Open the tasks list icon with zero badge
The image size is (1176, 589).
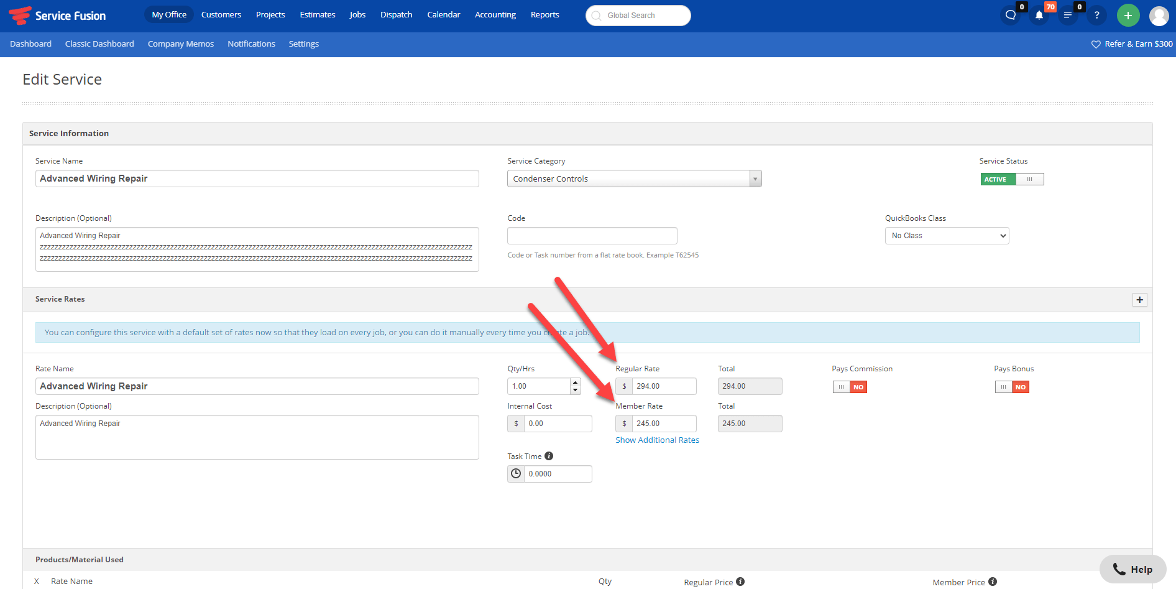coord(1068,14)
